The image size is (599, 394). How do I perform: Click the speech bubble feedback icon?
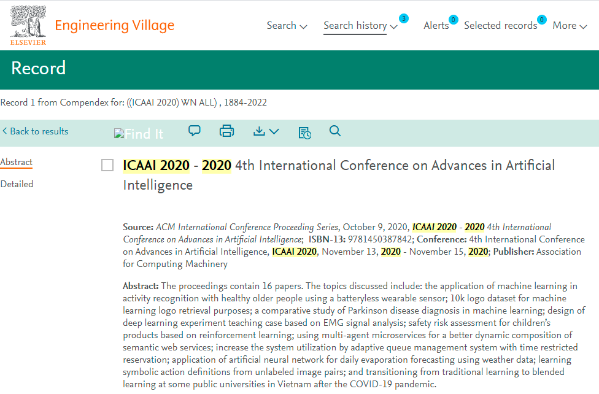click(195, 131)
